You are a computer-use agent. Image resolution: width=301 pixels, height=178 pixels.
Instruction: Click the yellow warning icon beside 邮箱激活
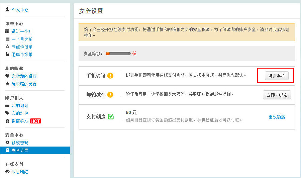(x=110, y=95)
